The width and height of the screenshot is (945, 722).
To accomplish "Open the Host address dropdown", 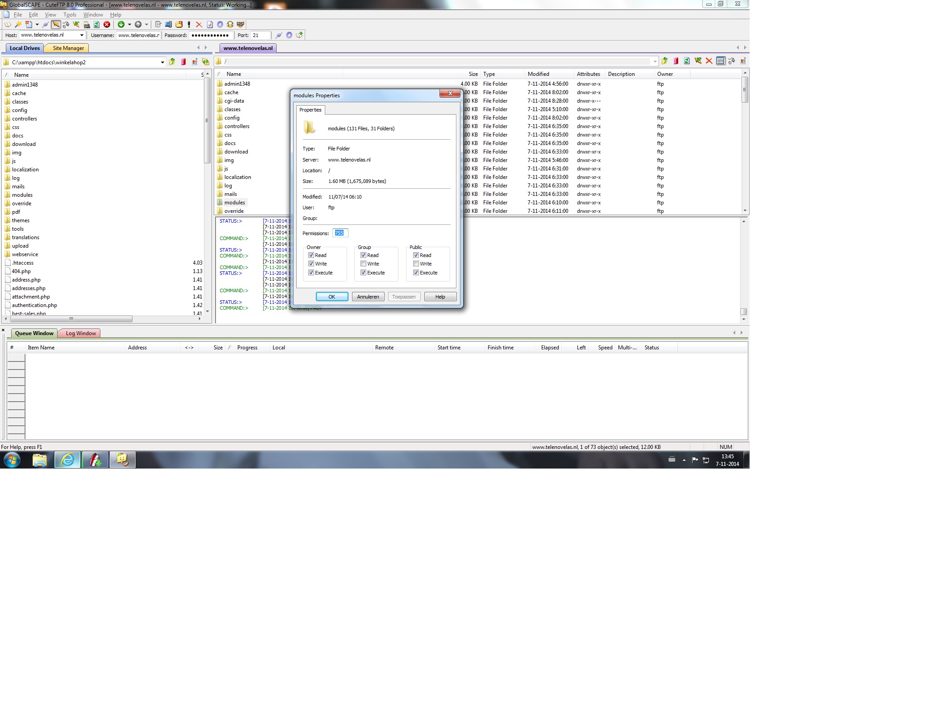I will (82, 35).
